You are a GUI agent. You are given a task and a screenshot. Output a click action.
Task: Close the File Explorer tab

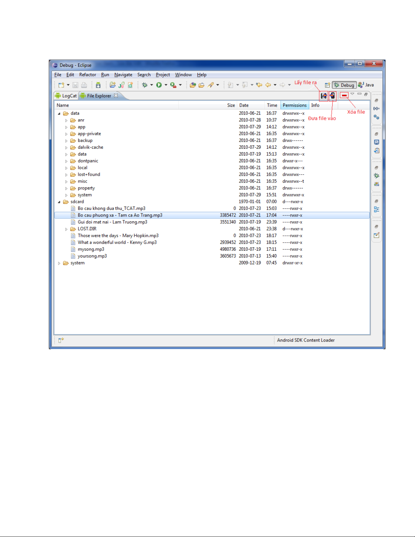[116, 96]
